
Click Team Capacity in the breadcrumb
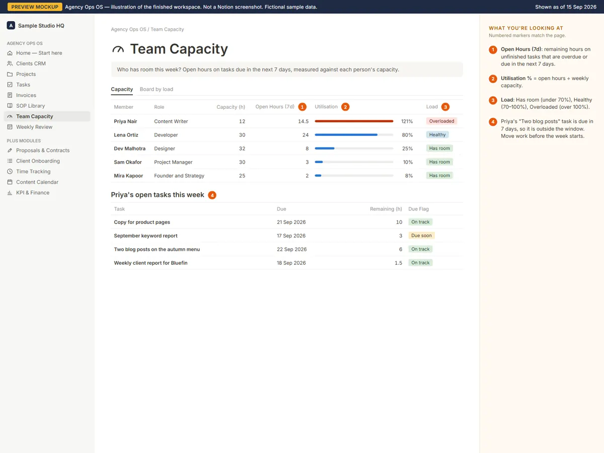pyautogui.click(x=167, y=29)
